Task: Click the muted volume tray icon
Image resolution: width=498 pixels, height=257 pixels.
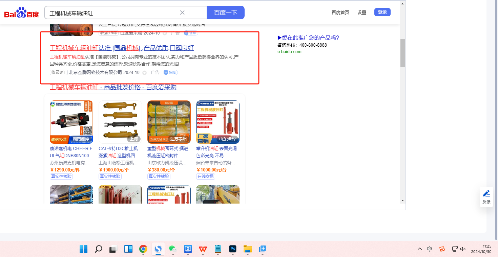Action: 463,249
